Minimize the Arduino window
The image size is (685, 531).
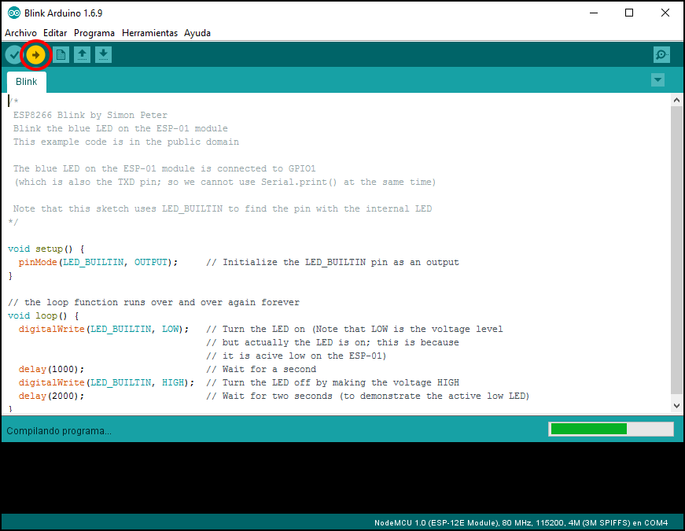click(x=594, y=13)
